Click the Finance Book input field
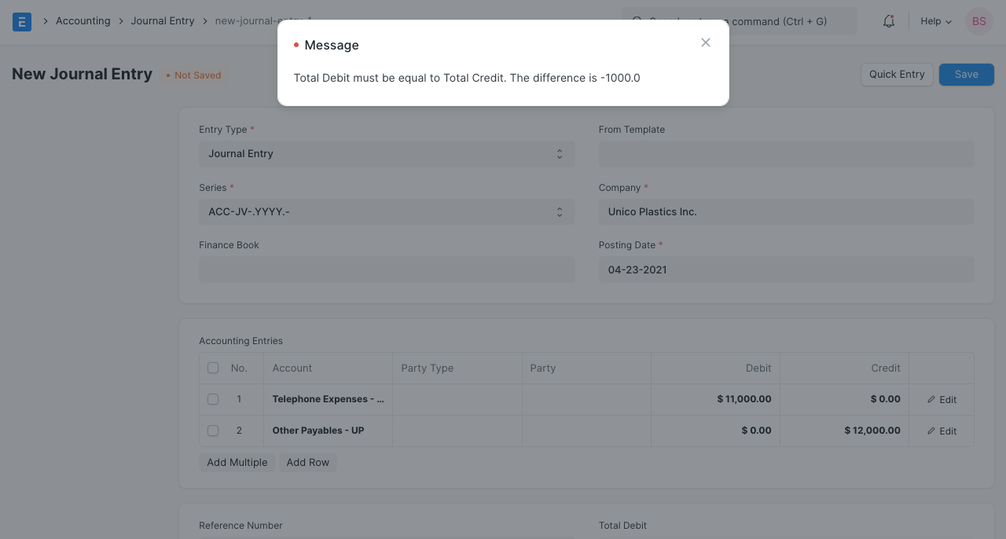The width and height of the screenshot is (1006, 539). [x=387, y=269]
